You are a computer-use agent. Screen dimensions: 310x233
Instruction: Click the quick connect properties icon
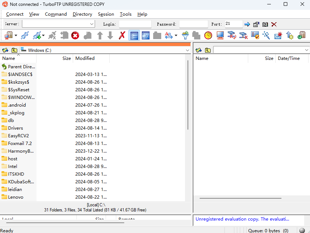[256, 24]
